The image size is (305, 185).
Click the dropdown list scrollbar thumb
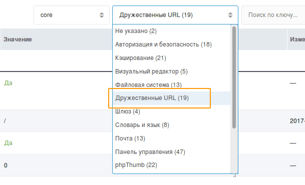(x=234, y=77)
